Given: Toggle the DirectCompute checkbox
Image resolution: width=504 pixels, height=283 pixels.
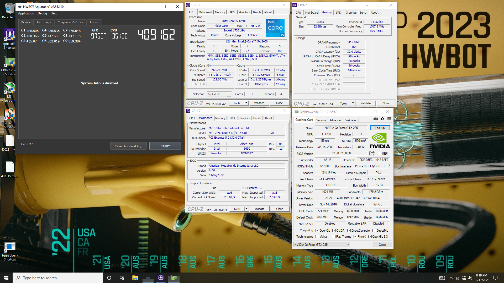Looking at the screenshot, I should click(349, 231).
